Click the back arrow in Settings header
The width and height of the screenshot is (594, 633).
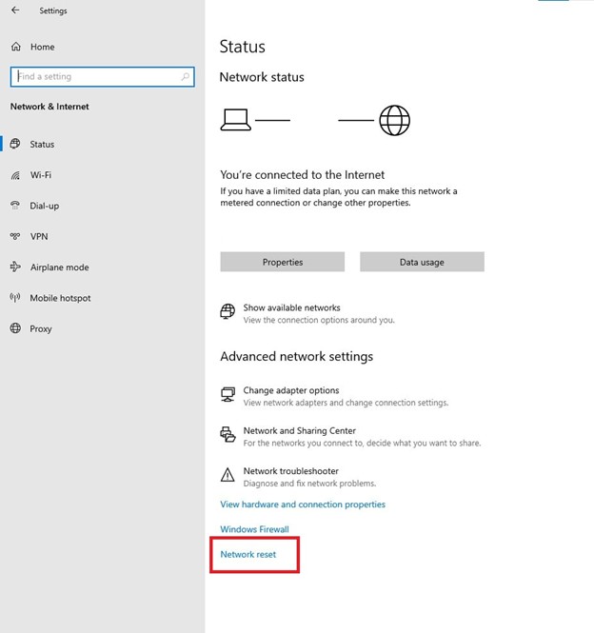click(x=15, y=10)
